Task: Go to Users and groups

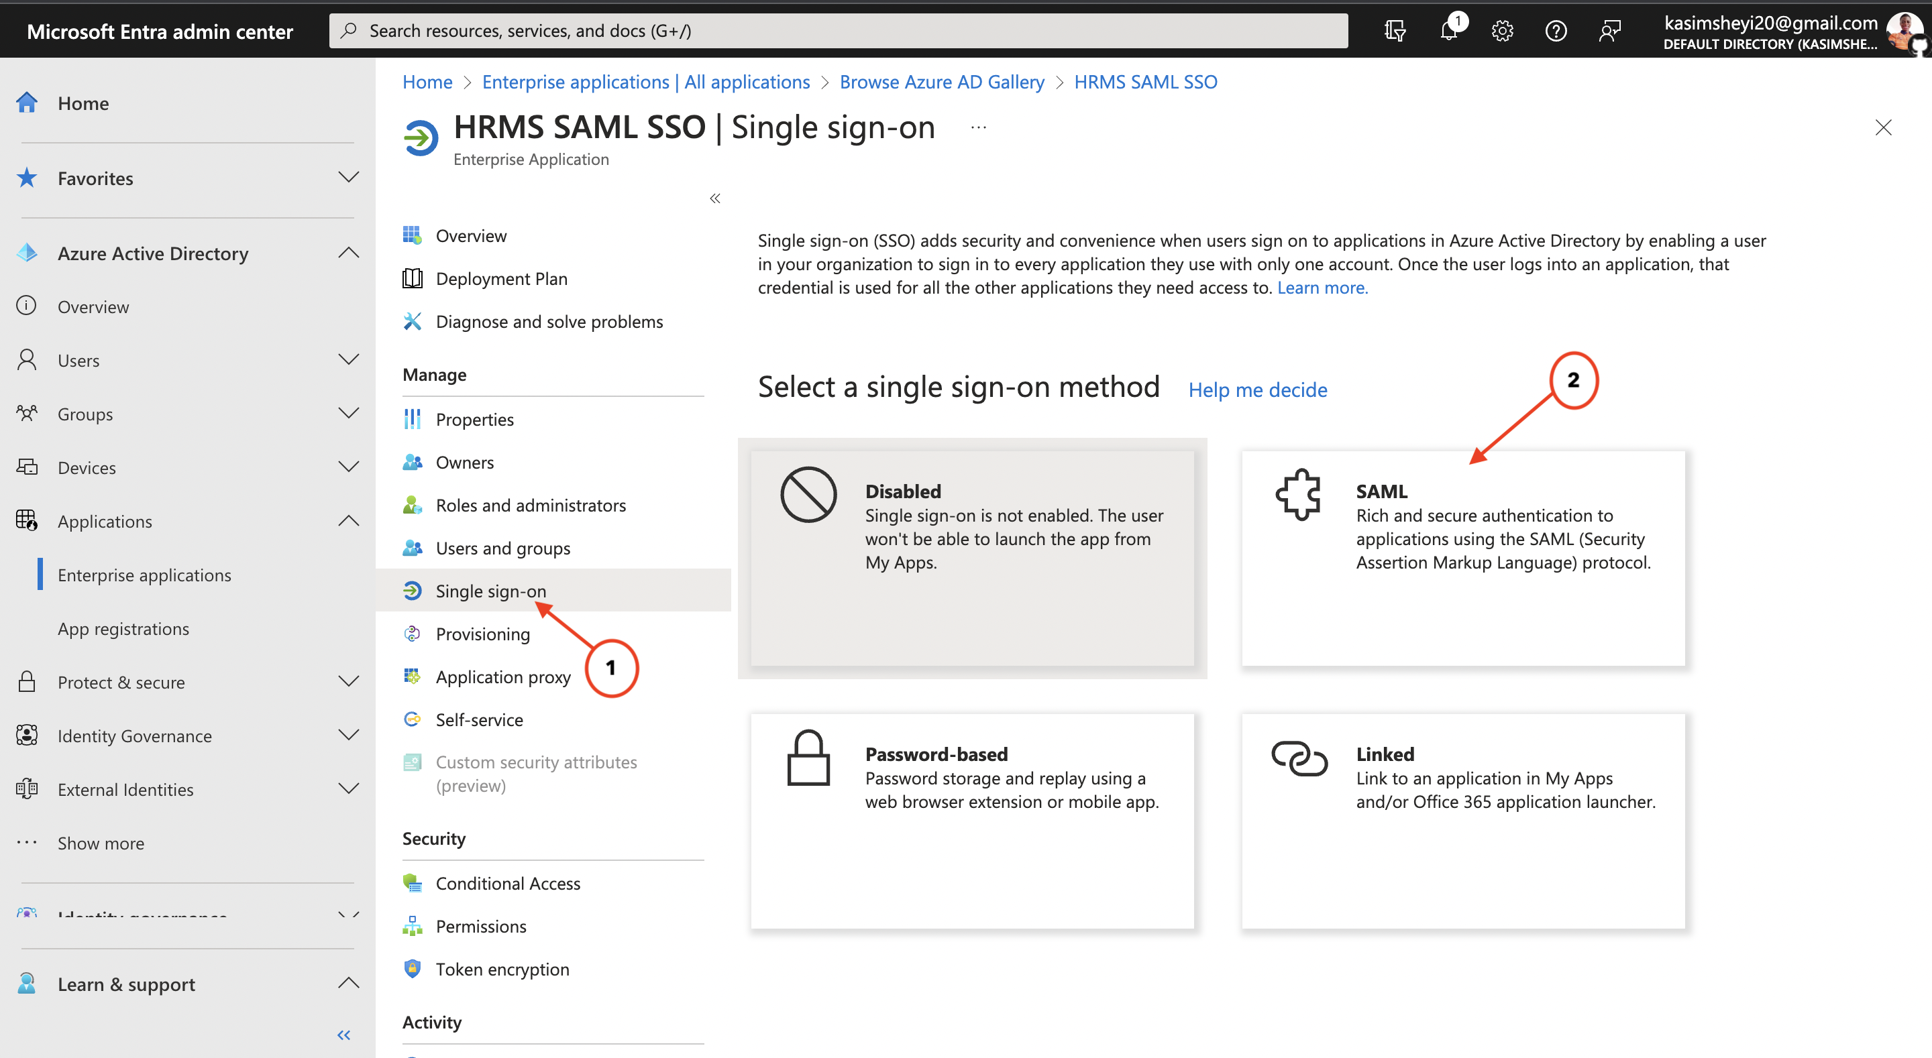Action: tap(502, 547)
